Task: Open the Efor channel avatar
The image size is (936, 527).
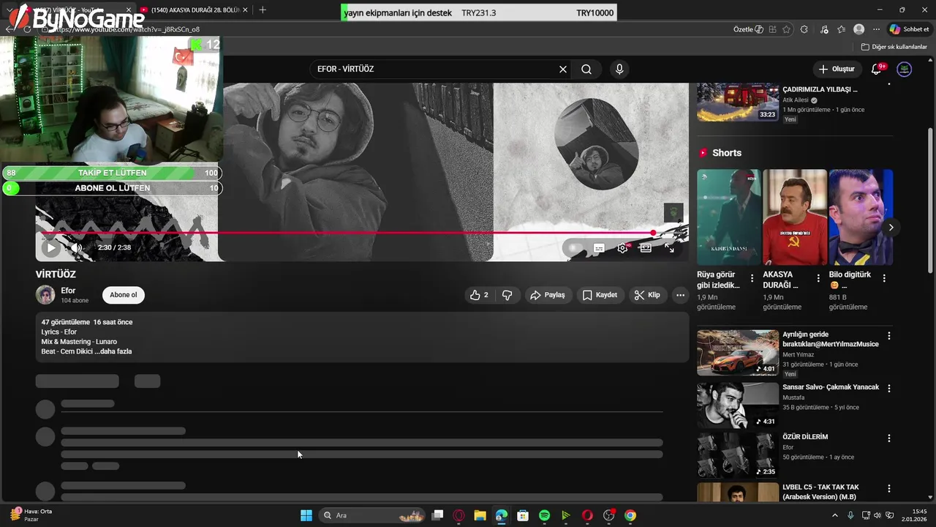Action: pos(45,295)
